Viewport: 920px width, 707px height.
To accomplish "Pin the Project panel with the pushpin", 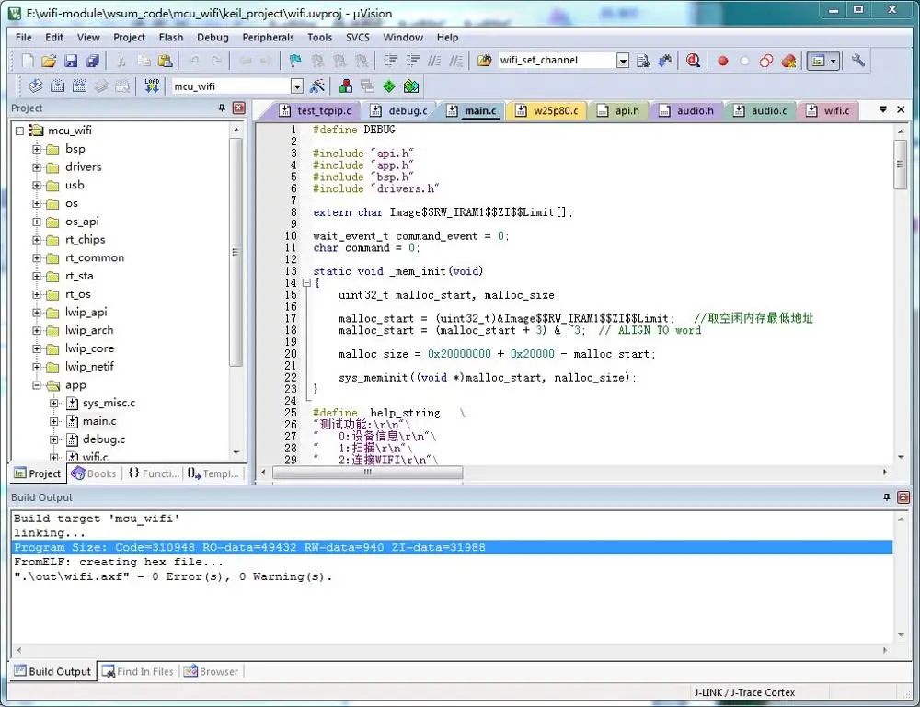I will tap(222, 108).
